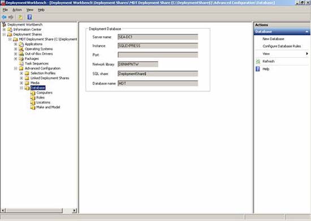The image size is (311, 221).
Task: Click the Refresh icon in Actions pane
Action: click(x=258, y=62)
